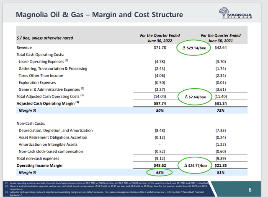Viewport: 268px width, 197px height.
Task: Click Total Cash Operating Costs label
Action: coord(40,55)
